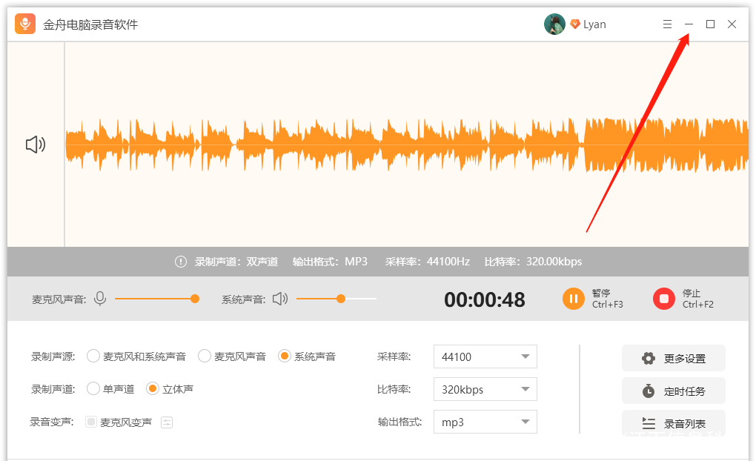This screenshot has width=756, height=461.
Task: Expand the 输出格式 dropdown showing mp3
Action: click(x=485, y=422)
